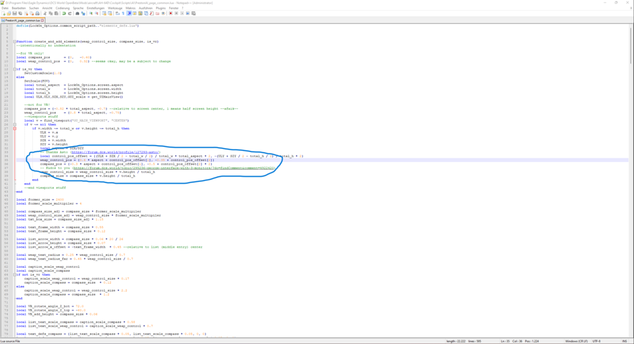Toggle synchronized vertical scrolling icon
The width and height of the screenshot is (634, 344).
click(104, 13)
